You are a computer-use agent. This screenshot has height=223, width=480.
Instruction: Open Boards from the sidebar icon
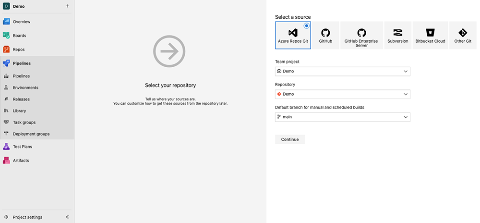tap(6, 36)
